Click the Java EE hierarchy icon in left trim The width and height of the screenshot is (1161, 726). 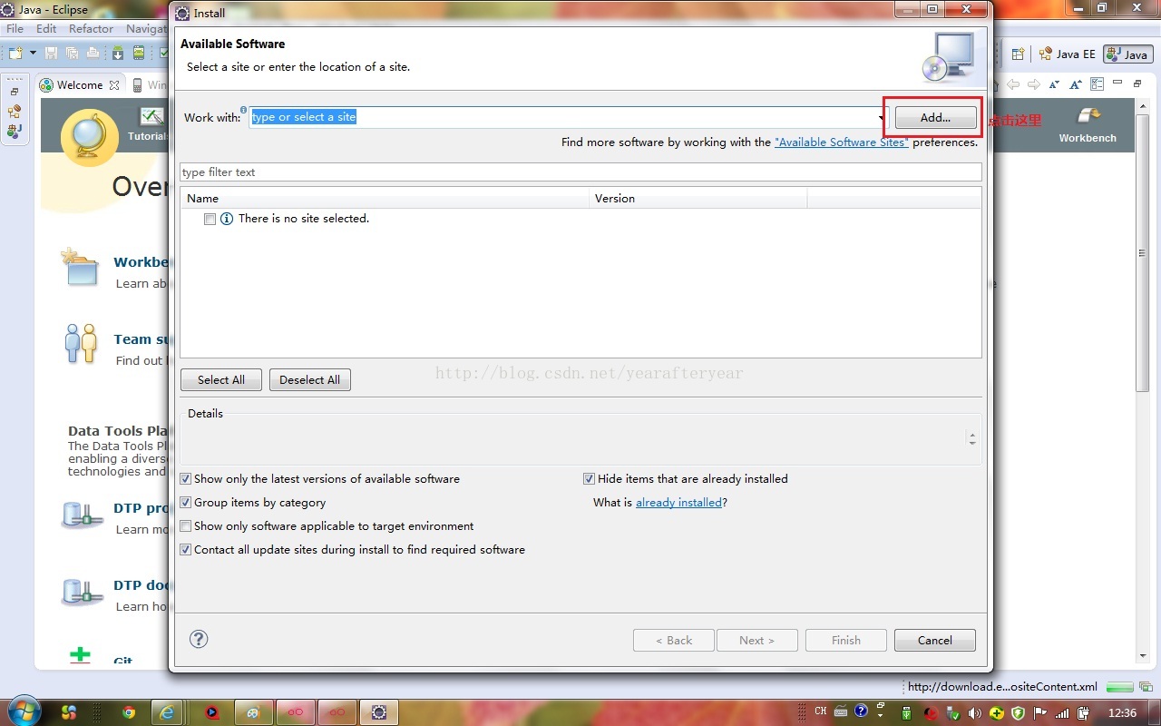(x=15, y=112)
